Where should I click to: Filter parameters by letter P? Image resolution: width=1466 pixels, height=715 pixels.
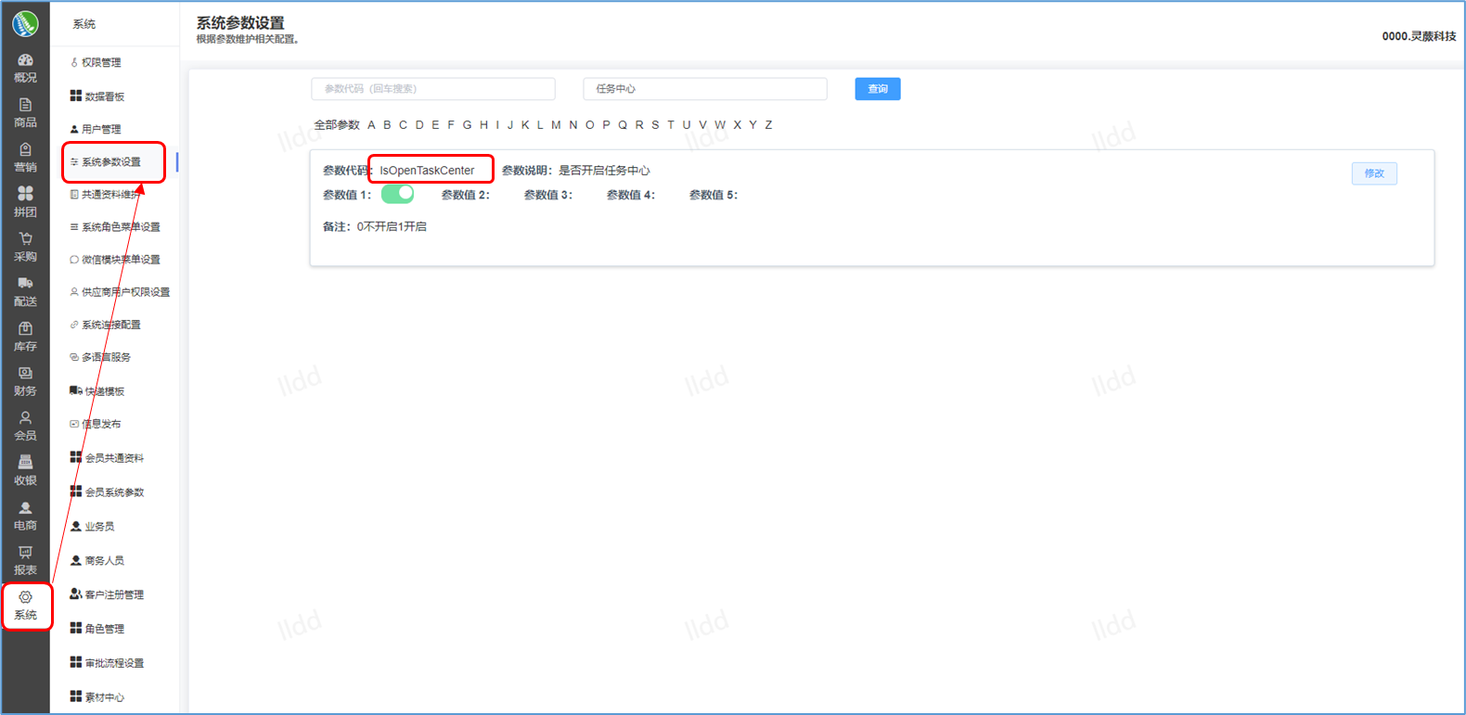pos(606,125)
